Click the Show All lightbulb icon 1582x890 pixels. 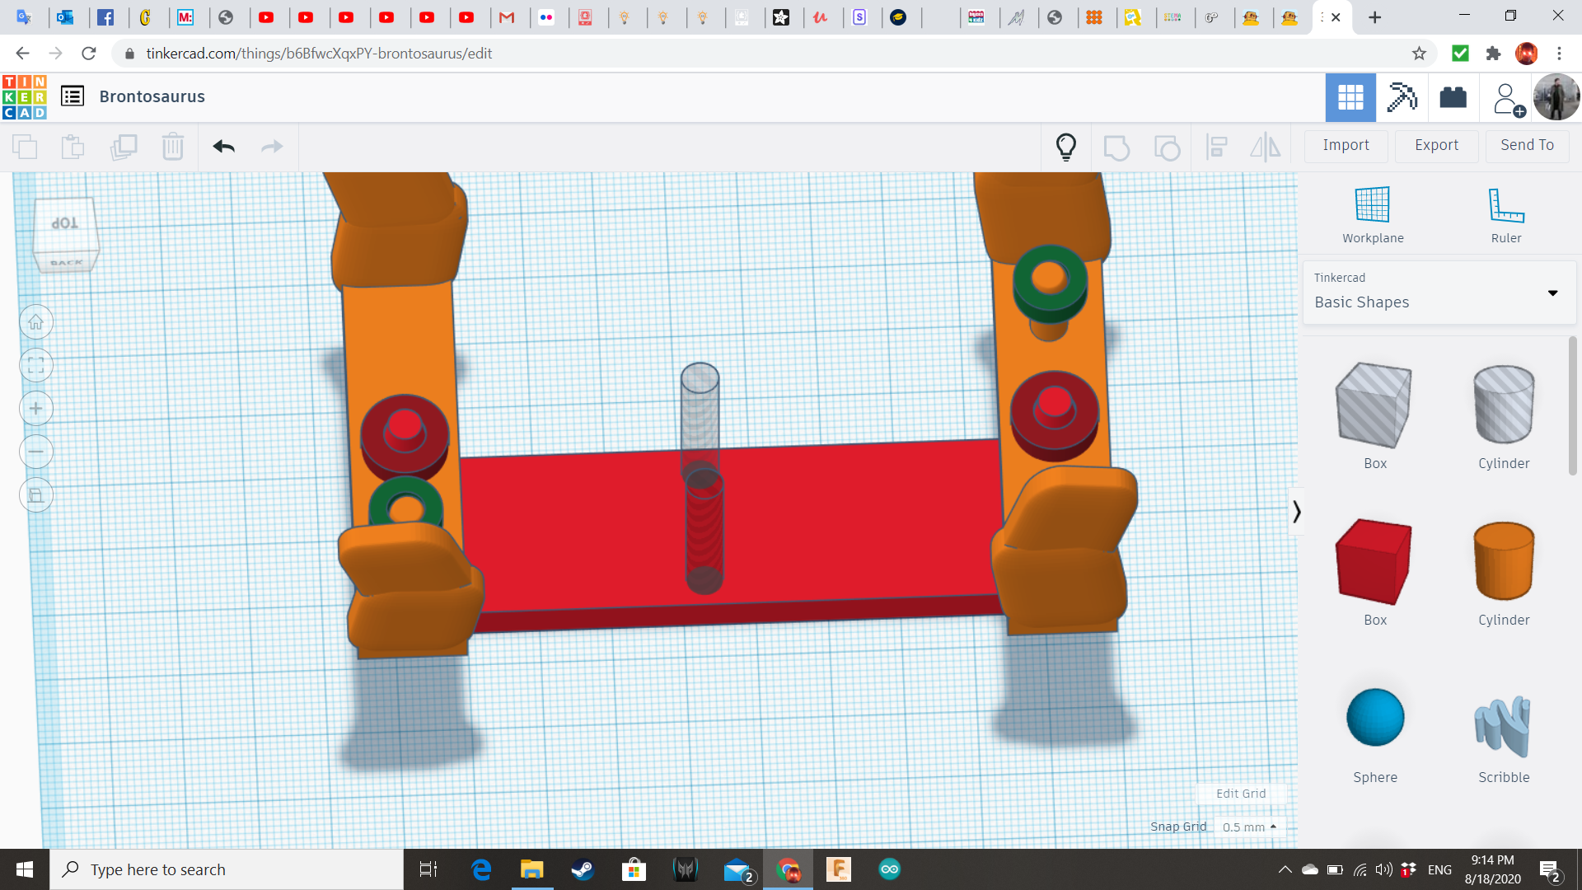click(1066, 147)
